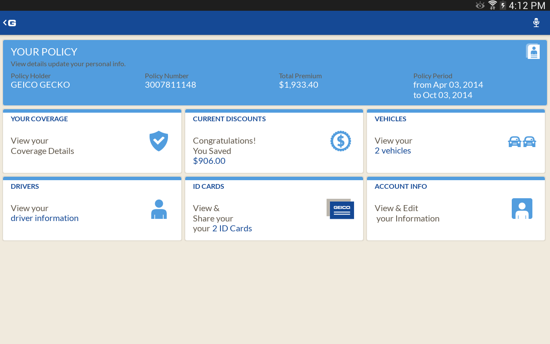The width and height of the screenshot is (550, 344).
Task: Open the VEHICLES card title
Action: pyautogui.click(x=391, y=119)
